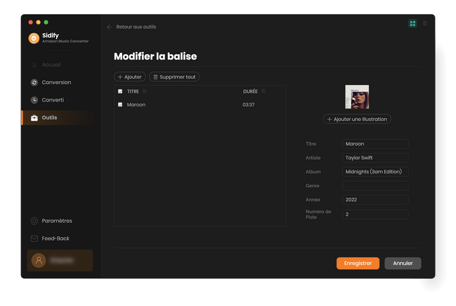
Task: Sort using the icon beside the TITRE header
Action: click(x=144, y=91)
